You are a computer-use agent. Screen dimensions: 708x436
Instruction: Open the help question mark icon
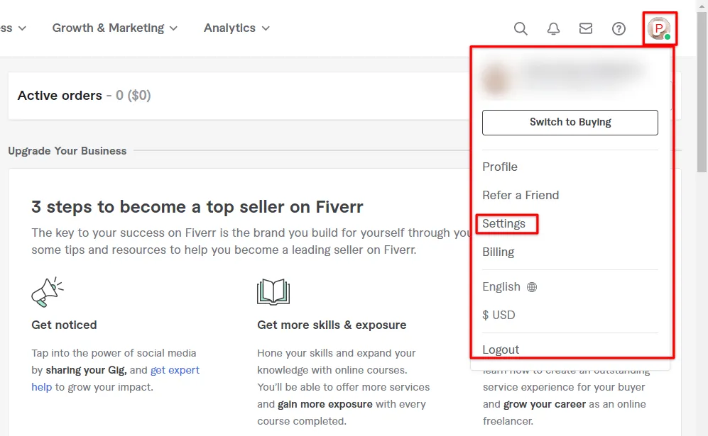(x=619, y=28)
